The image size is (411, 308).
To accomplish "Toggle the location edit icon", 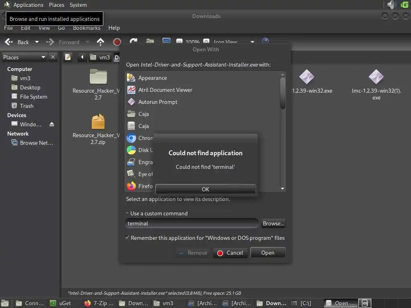I will [x=68, y=57].
